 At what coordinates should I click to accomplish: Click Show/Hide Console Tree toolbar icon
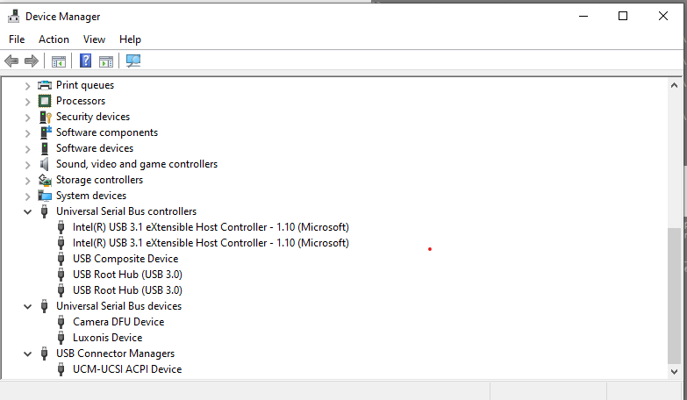click(x=59, y=61)
